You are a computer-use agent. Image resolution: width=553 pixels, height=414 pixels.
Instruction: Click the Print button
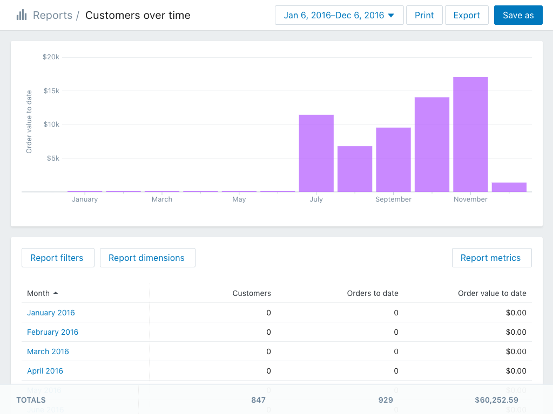tap(424, 15)
